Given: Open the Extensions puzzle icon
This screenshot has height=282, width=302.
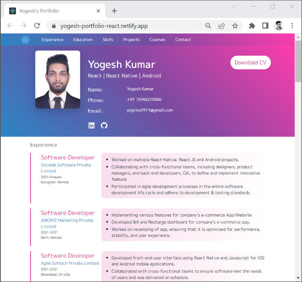Looking at the screenshot, I should click(252, 26).
